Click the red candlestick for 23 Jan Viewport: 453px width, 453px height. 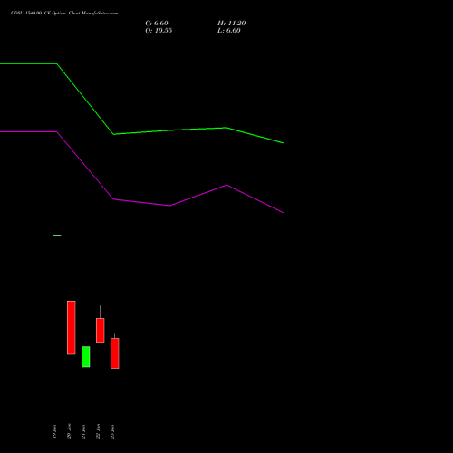pos(115,352)
